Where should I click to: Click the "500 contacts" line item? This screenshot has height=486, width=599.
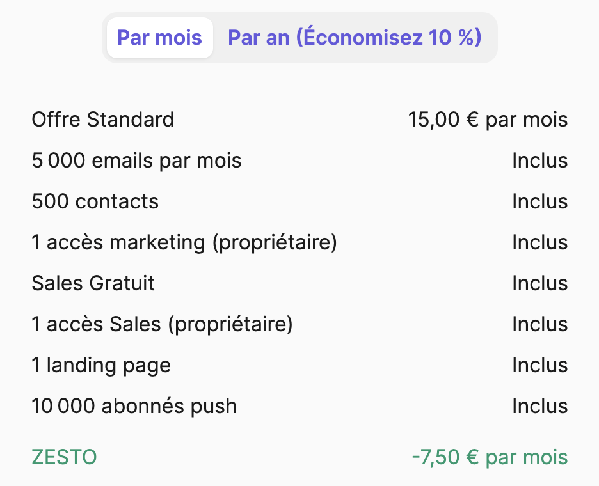click(x=95, y=201)
